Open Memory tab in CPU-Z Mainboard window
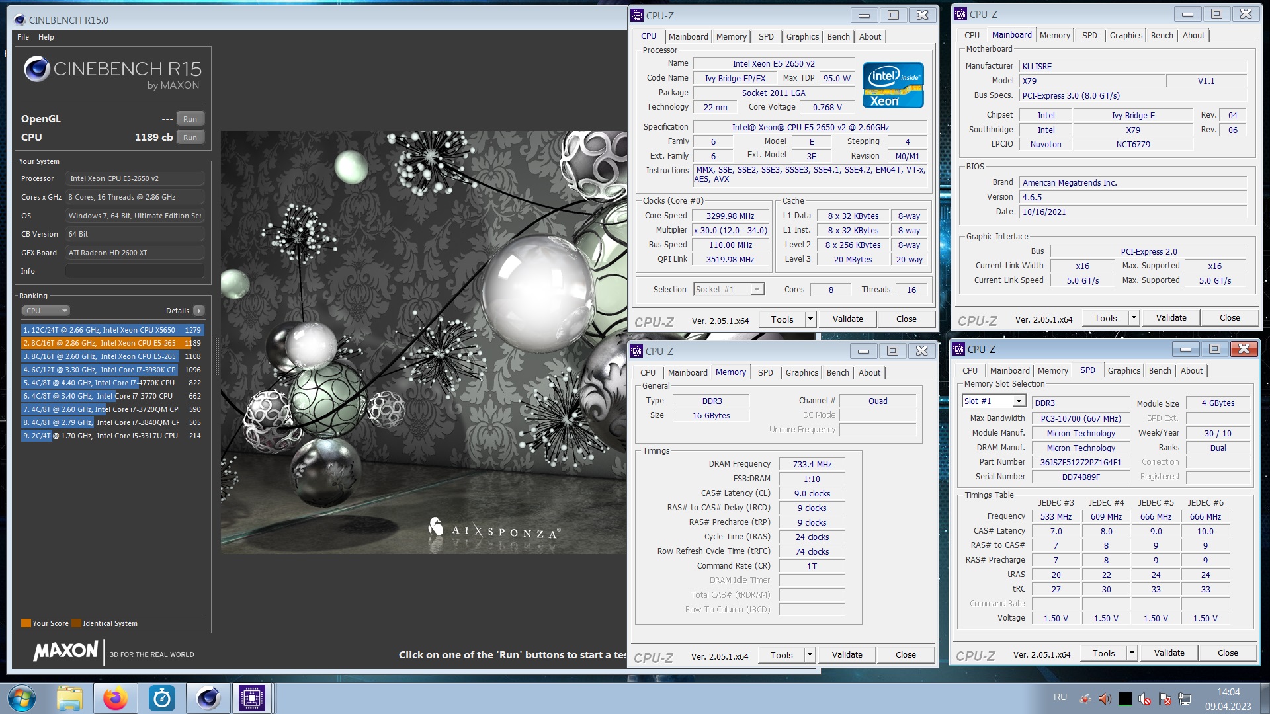 [1054, 36]
